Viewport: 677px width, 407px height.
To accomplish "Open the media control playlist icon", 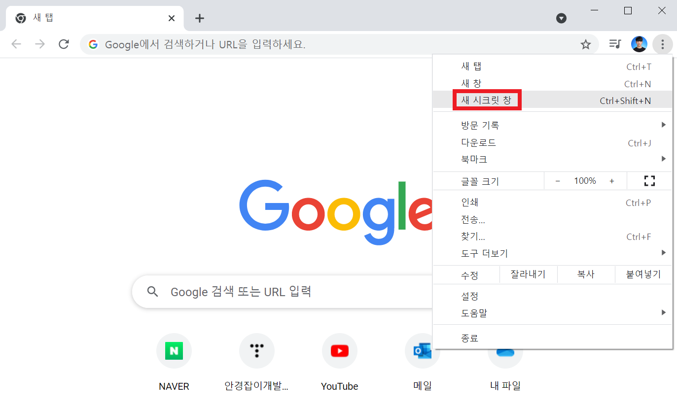I will point(615,44).
